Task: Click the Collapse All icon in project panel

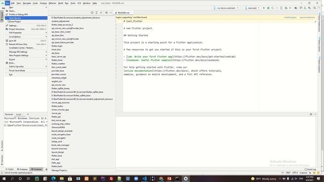Action: point(101,13)
